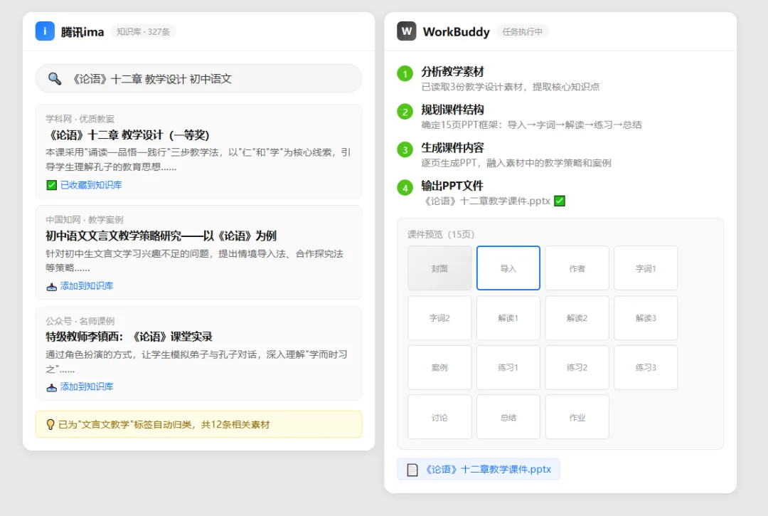Click the WorkBuddy W logo icon
768x516 pixels.
coord(407,31)
